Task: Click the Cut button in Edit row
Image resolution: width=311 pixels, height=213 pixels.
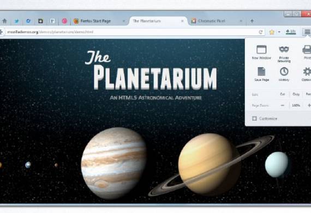Action: coord(283,94)
